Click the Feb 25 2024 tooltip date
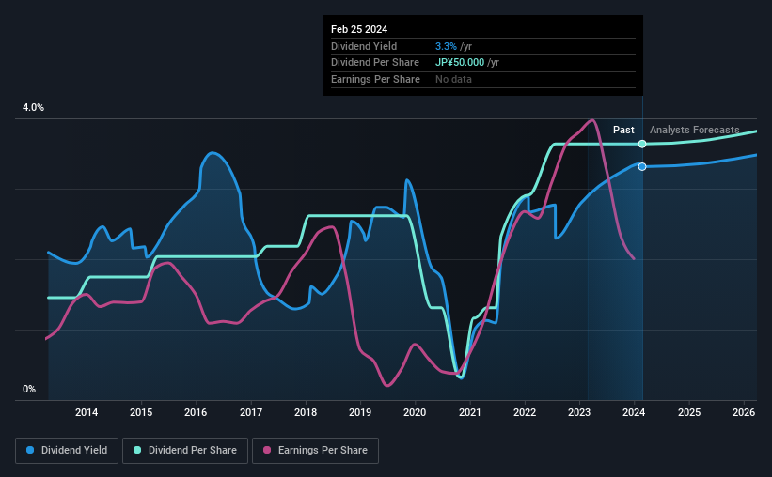The image size is (772, 477). pyautogui.click(x=359, y=29)
